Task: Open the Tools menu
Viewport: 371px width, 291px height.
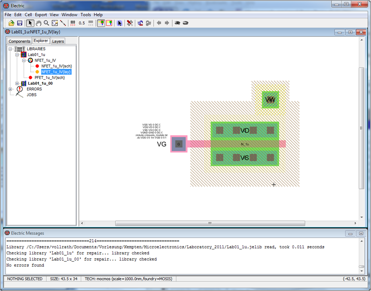Action: tap(85, 15)
